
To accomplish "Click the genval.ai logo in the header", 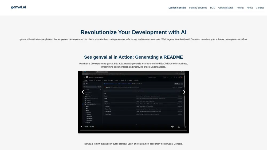I will click(18, 7).
